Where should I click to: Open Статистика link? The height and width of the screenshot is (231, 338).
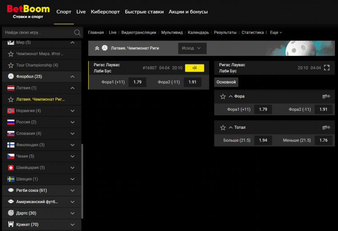tap(252, 32)
